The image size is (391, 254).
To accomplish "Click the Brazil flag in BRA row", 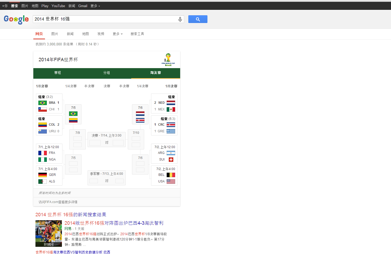I will coord(43,103).
